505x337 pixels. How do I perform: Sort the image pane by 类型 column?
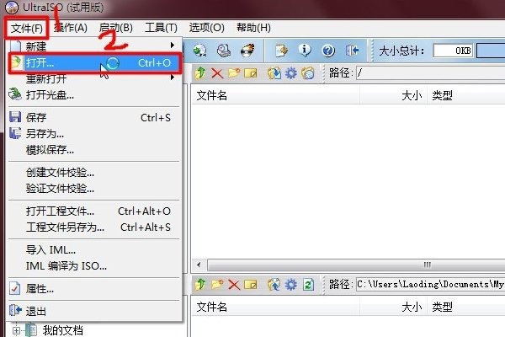(466, 95)
